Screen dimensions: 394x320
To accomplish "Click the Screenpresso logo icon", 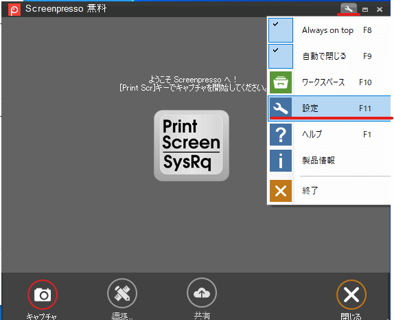I will 14,10.
